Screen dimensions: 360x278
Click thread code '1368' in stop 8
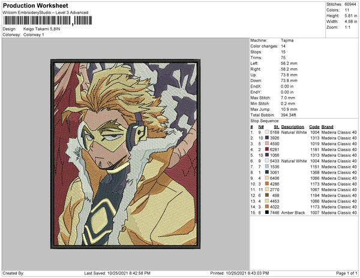click(x=315, y=173)
